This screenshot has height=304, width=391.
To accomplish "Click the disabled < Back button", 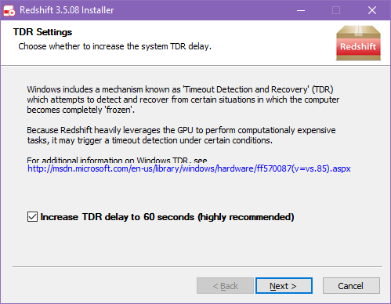I will coord(225,286).
